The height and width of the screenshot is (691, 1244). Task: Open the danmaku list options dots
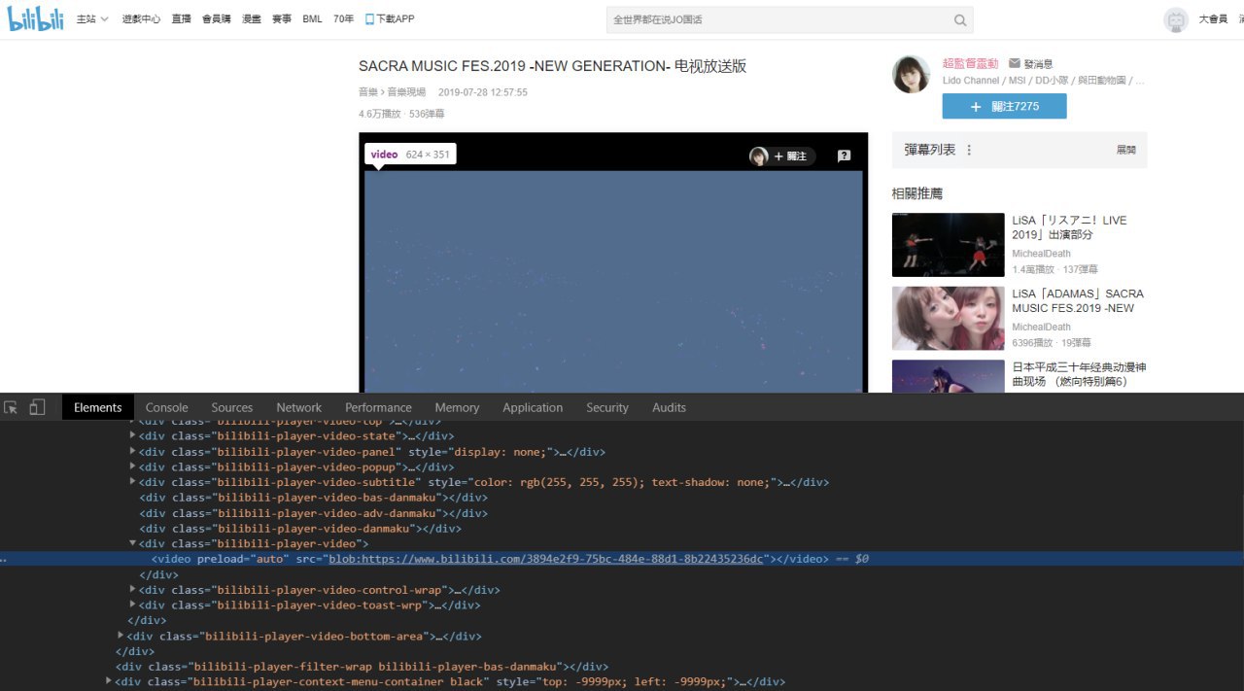click(969, 150)
